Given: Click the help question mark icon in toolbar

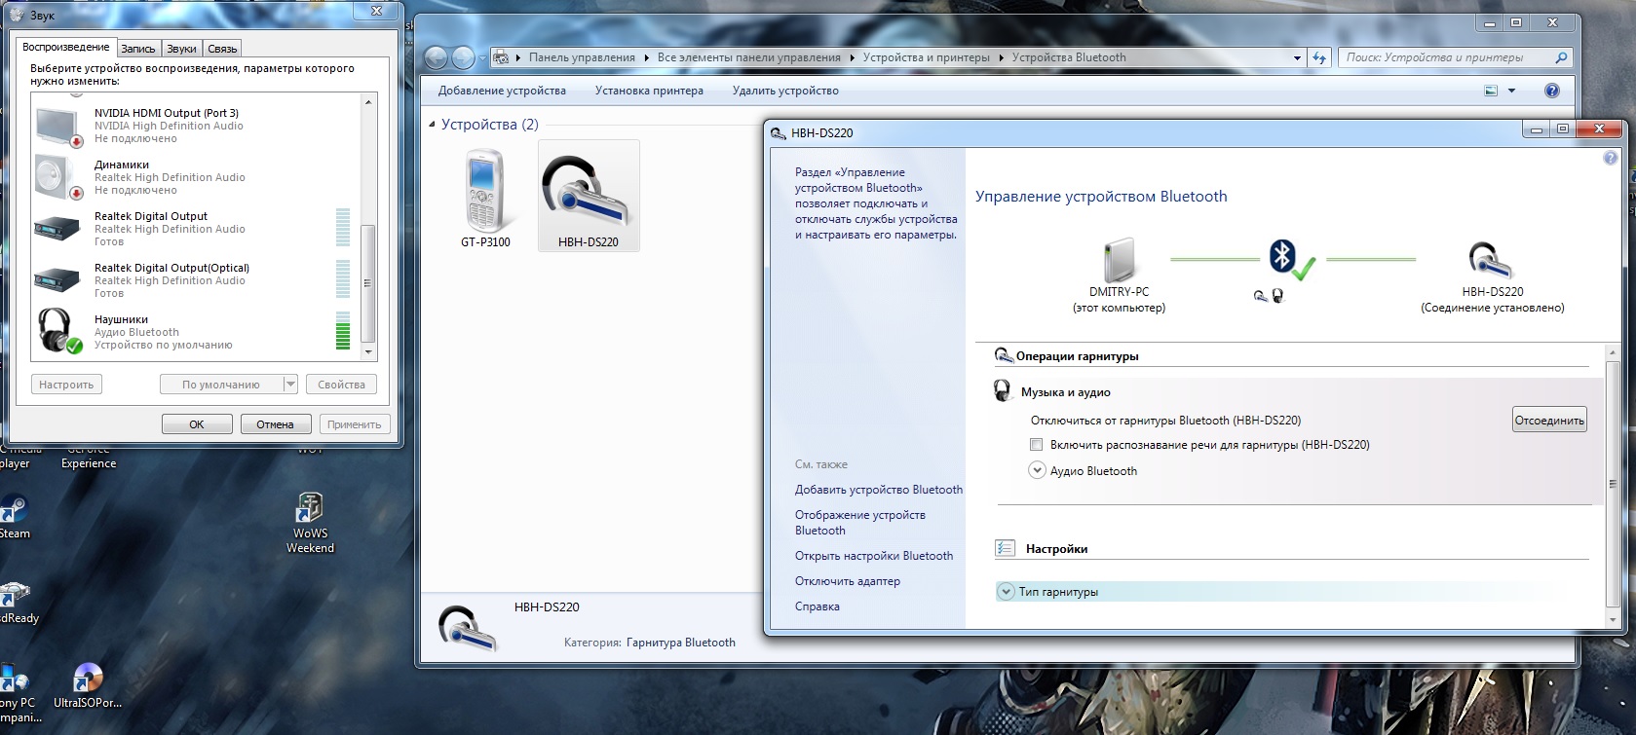Looking at the screenshot, I should click(x=1552, y=91).
